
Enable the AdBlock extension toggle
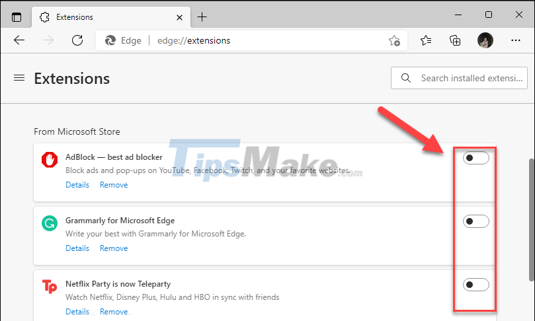(475, 158)
